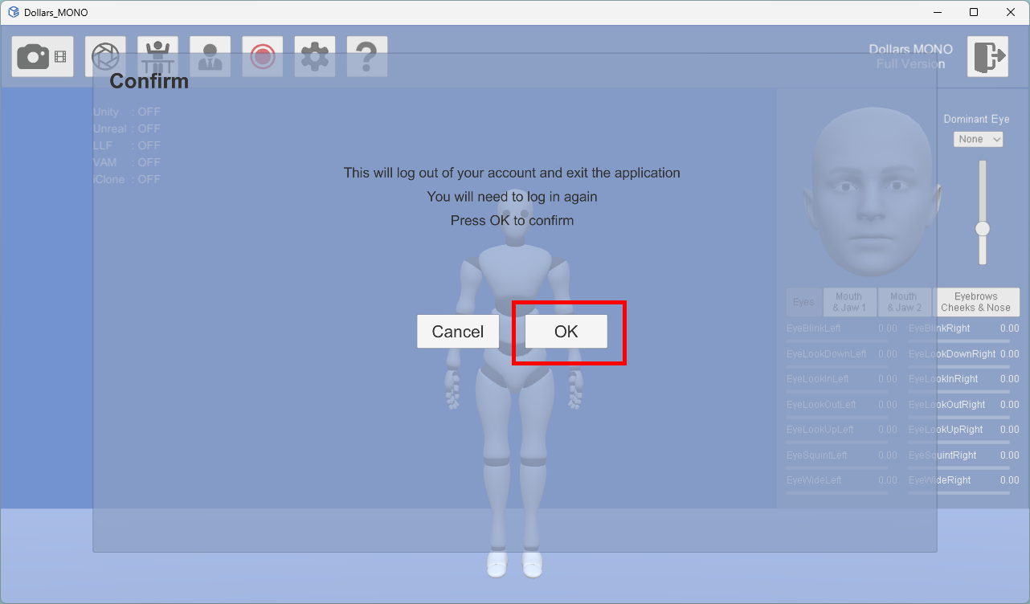Maximize the Dollars_MONO window
The image size is (1030, 604).
point(974,12)
